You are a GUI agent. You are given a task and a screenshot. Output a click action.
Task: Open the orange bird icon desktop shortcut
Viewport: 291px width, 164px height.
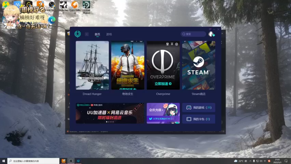tap(40, 4)
